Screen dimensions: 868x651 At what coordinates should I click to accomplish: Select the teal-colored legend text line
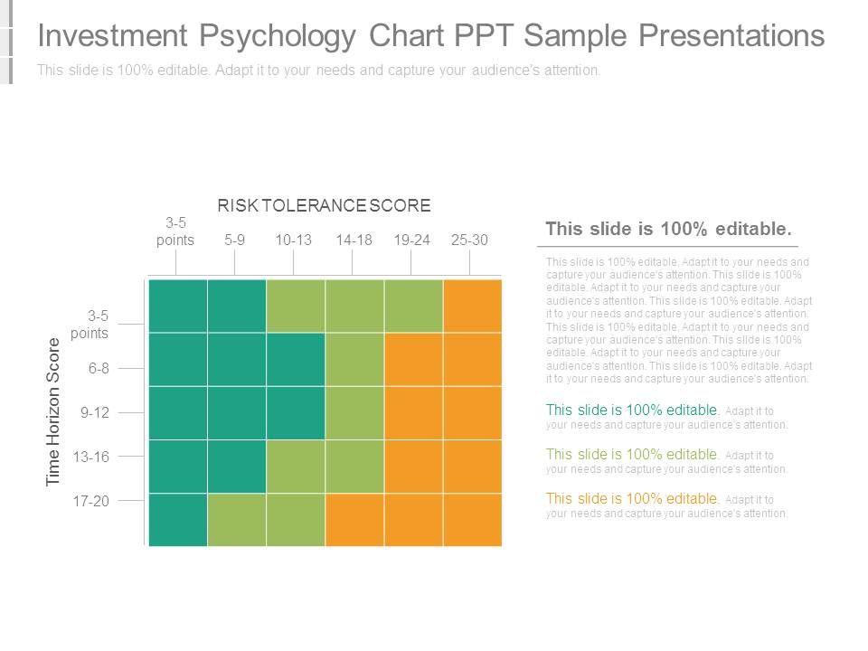point(667,417)
